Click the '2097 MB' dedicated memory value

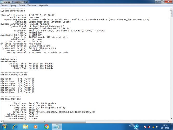point(34,116)
